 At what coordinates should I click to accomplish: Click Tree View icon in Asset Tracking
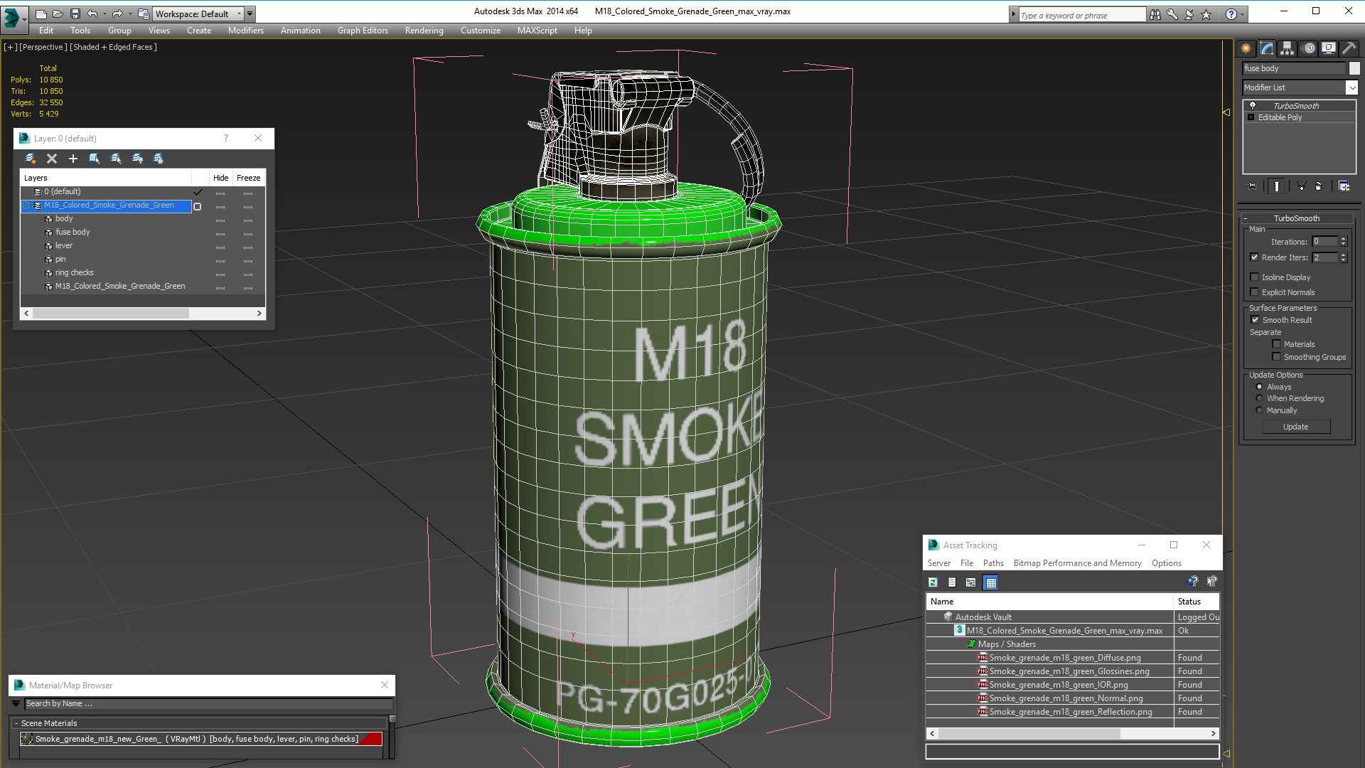pyautogui.click(x=971, y=582)
